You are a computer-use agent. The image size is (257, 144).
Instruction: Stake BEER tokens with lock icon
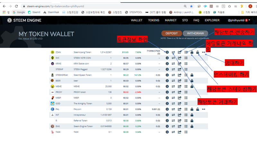192,81
